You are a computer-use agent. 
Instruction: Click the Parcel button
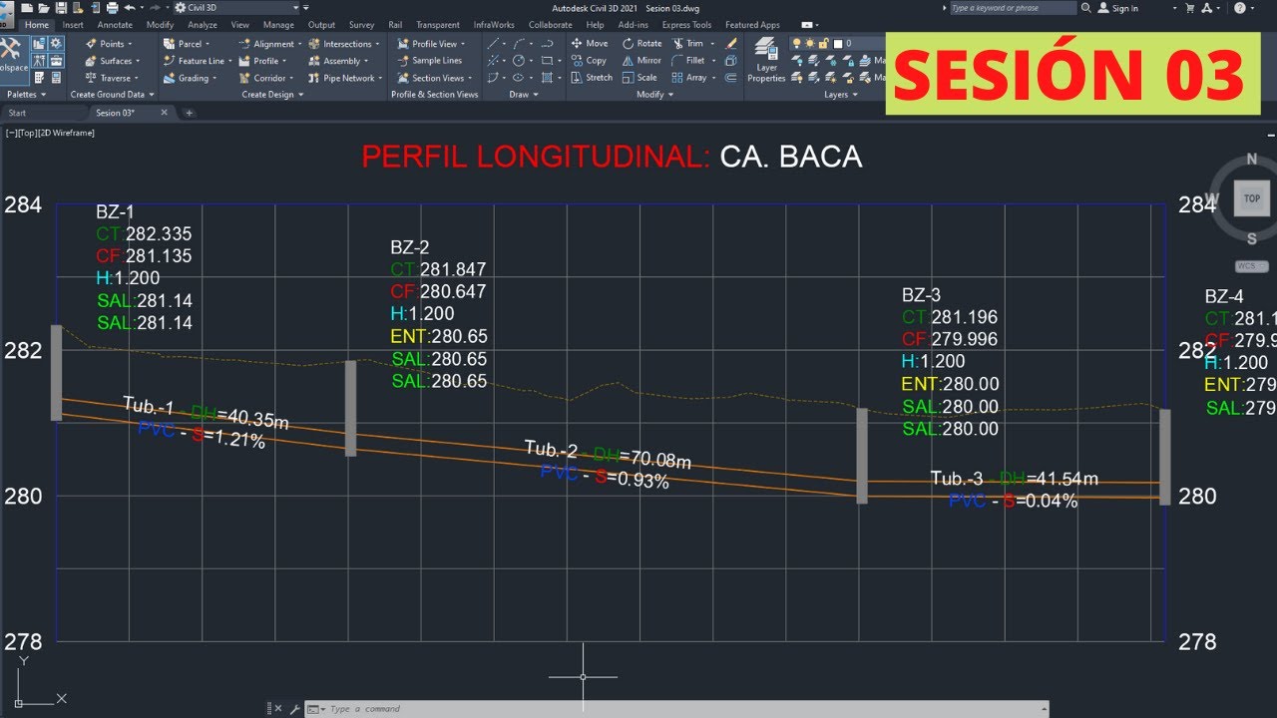(188, 44)
